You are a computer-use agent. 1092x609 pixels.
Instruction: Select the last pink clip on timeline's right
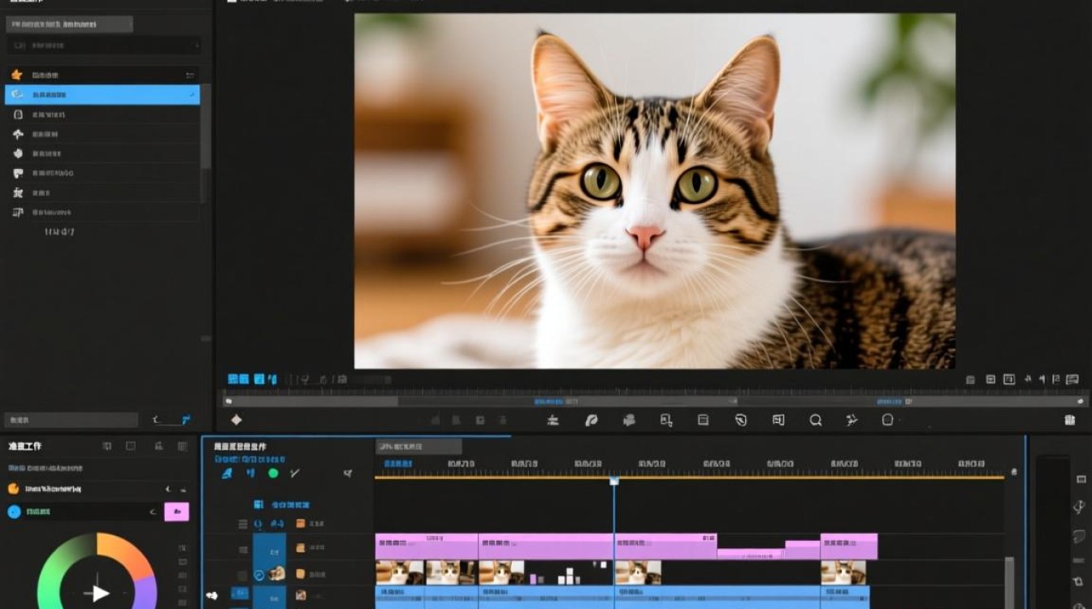click(849, 546)
